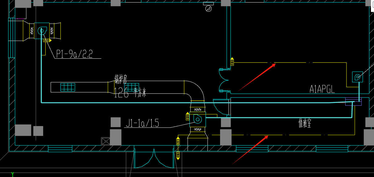The image size is (374, 177).
Task: Select the purple distribution box below A1APGL
Action: [x=353, y=102]
